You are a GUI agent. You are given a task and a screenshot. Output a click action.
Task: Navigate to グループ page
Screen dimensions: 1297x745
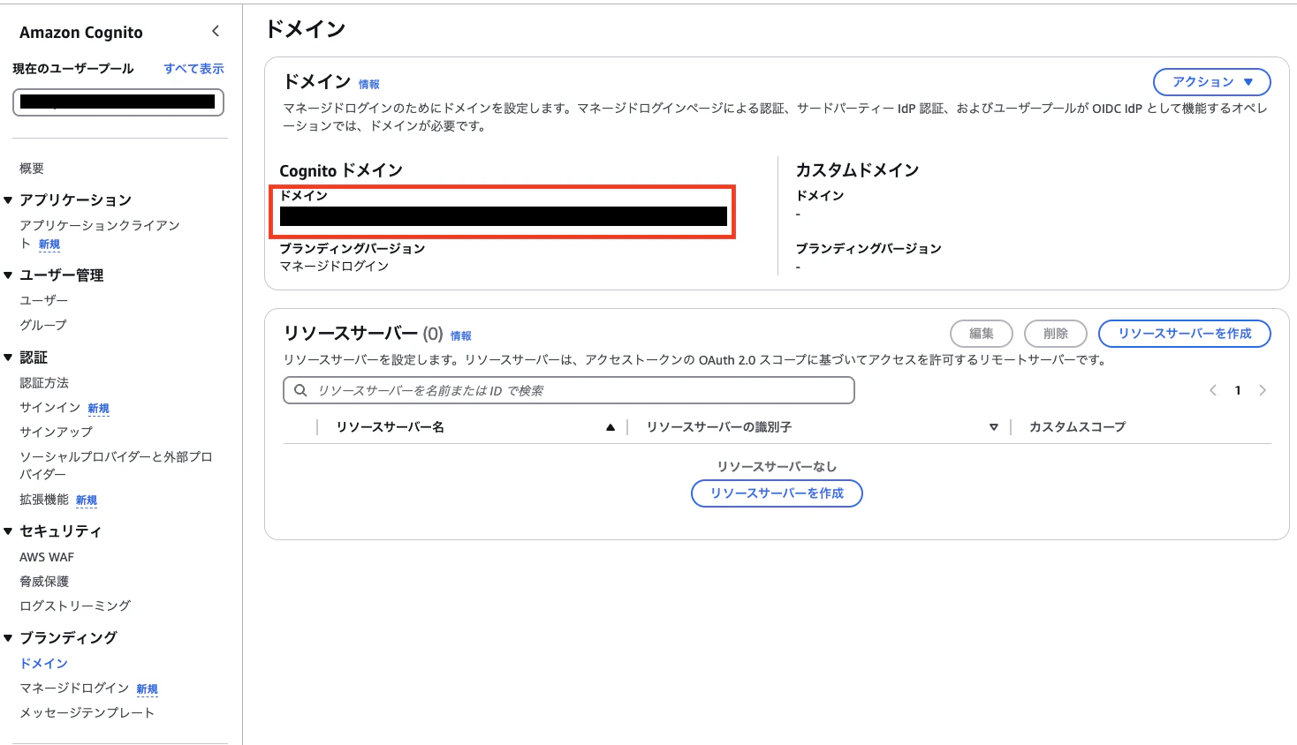point(43,326)
